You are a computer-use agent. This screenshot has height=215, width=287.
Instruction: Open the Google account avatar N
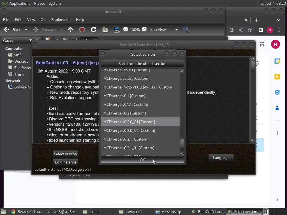point(275,44)
